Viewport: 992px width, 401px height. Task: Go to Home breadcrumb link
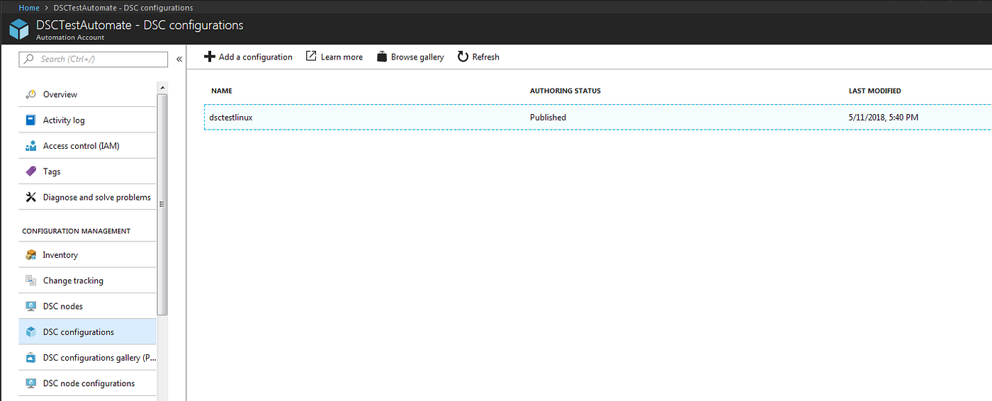(29, 8)
